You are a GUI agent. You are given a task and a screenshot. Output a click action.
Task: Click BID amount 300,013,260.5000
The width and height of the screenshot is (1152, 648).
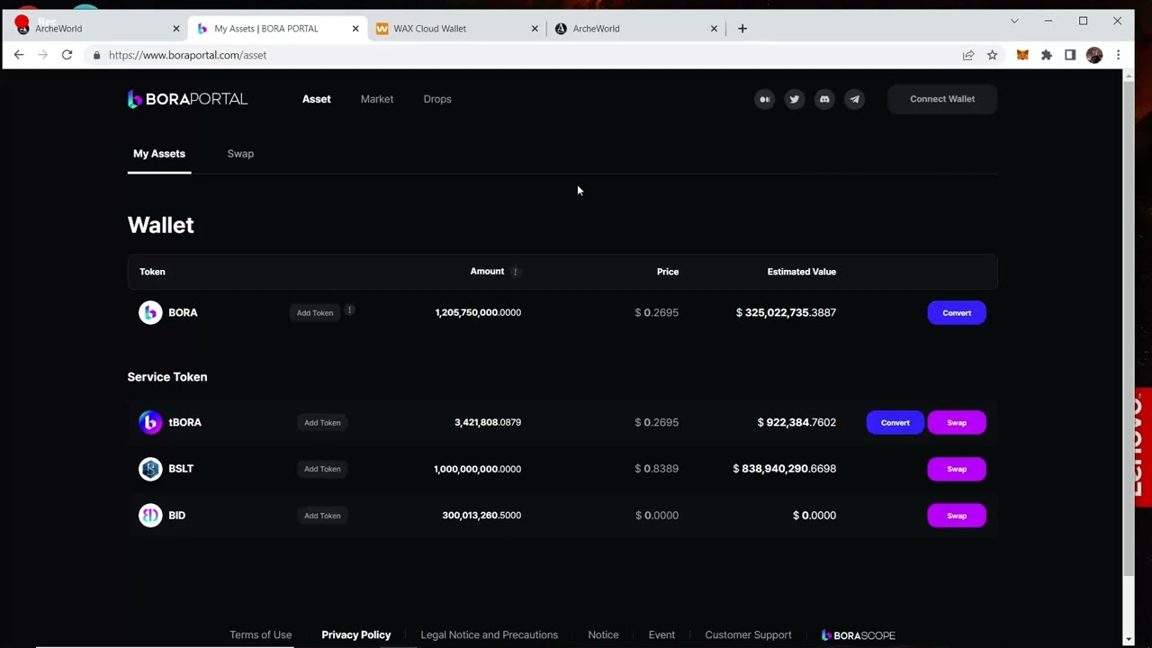pos(481,516)
